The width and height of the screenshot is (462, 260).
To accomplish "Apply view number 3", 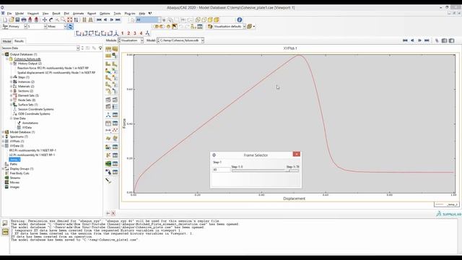I will coord(135,33).
